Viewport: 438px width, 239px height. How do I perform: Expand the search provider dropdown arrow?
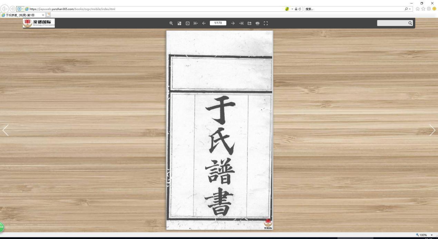point(410,9)
